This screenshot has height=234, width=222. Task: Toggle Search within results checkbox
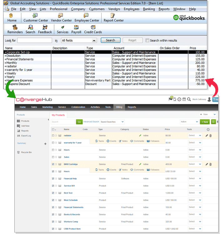[x=147, y=41]
